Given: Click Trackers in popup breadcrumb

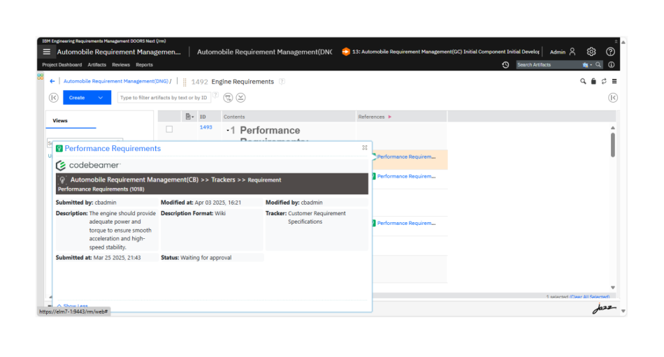Looking at the screenshot, I should coord(223,180).
